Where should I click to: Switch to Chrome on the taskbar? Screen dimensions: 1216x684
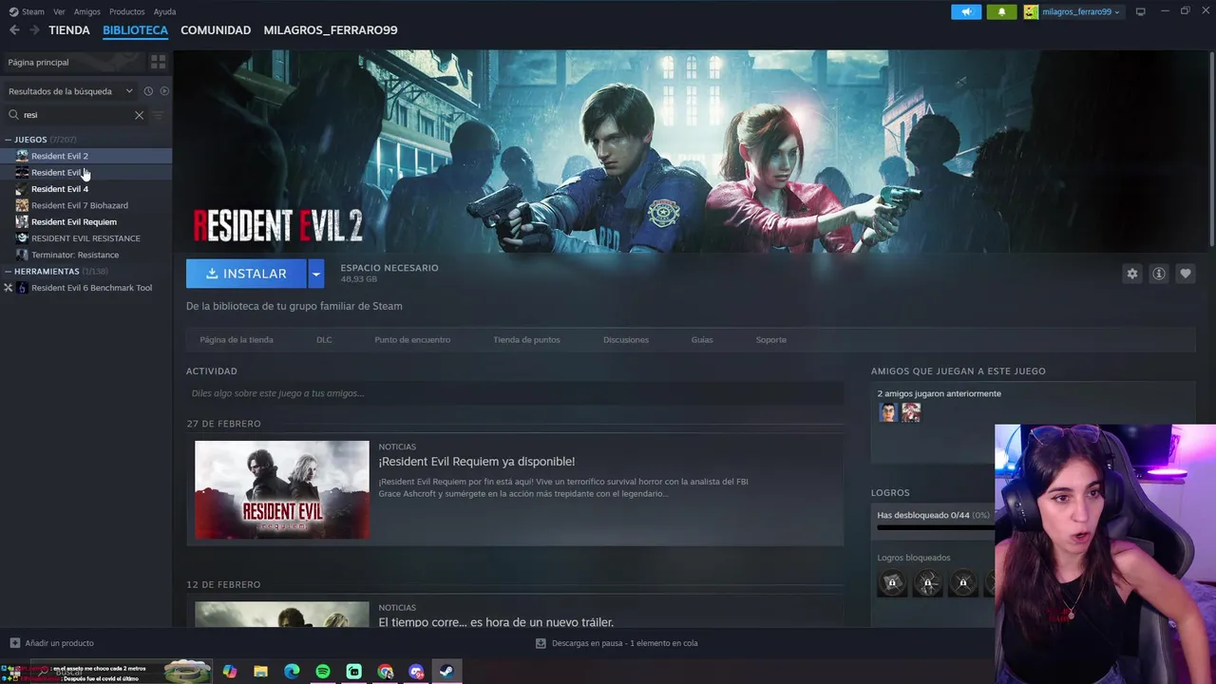tap(385, 672)
